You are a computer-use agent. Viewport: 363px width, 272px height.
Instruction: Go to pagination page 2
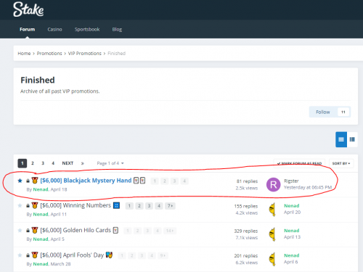[x=33, y=163]
